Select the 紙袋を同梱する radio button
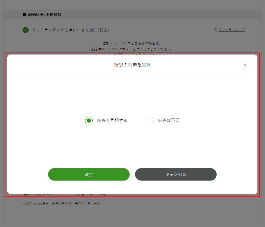Screen dimensions: 265x227 click(x=89, y=120)
